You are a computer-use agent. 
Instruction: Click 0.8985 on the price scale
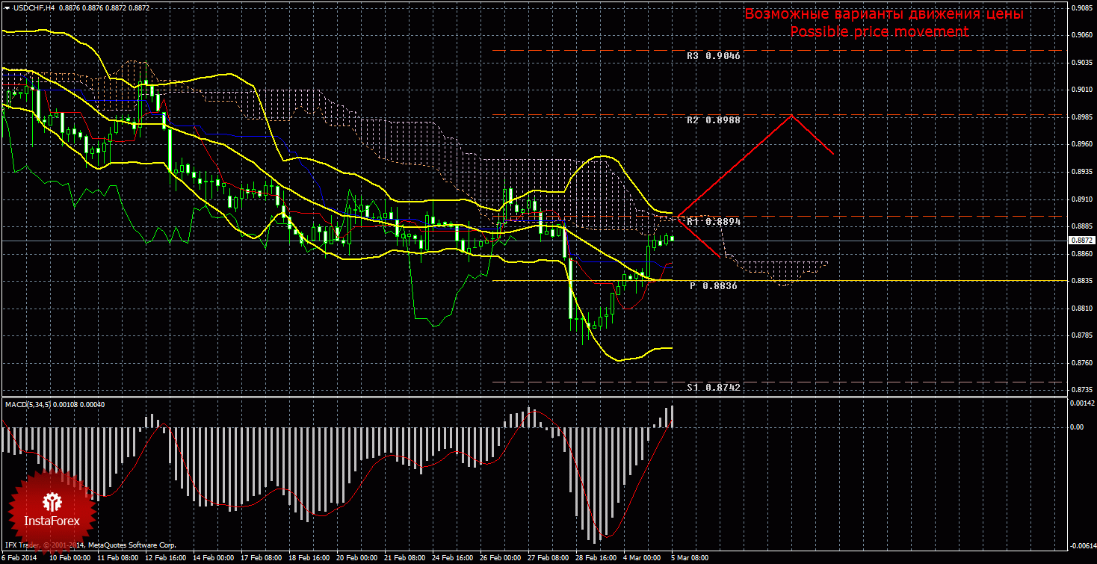coord(1081,117)
